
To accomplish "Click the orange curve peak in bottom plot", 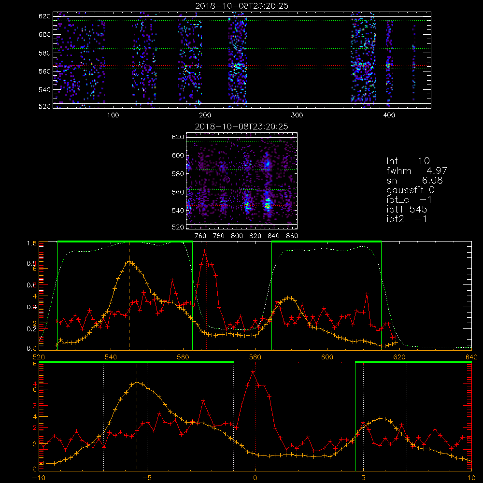I will tap(137, 383).
